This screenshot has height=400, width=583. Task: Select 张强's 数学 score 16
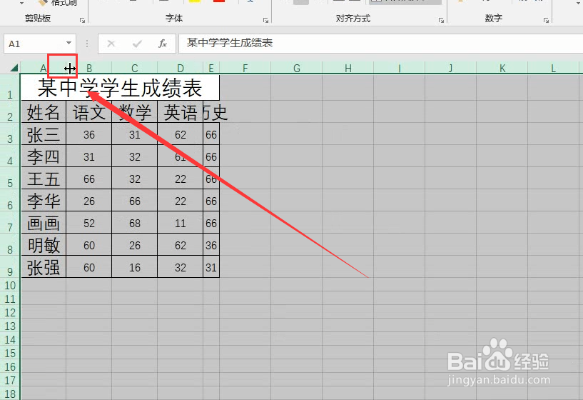pos(135,267)
